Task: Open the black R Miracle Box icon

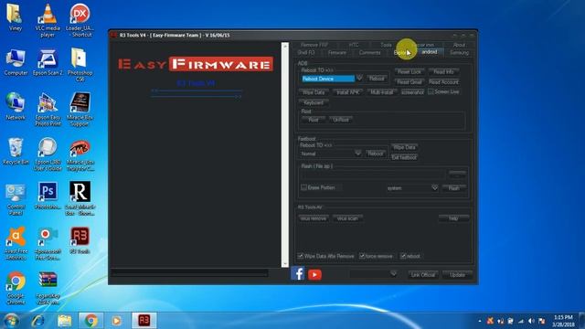Action: [x=80, y=198]
